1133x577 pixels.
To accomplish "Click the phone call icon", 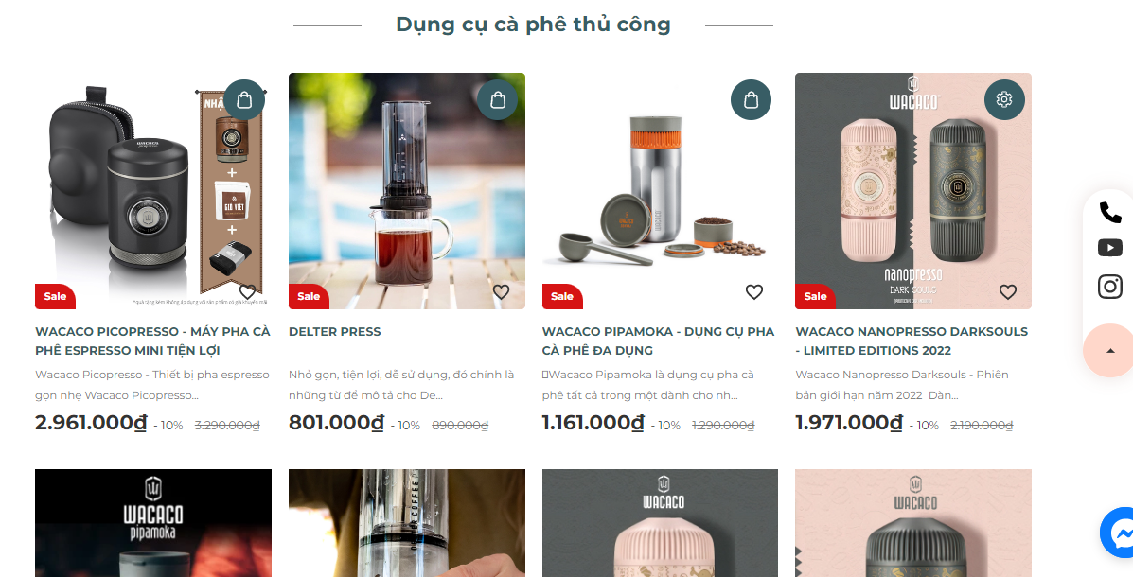I will coord(1110,212).
